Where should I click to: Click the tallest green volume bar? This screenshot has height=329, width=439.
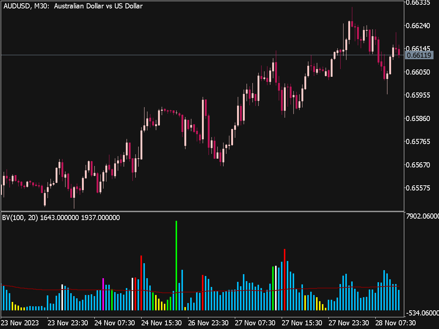pos(176,265)
